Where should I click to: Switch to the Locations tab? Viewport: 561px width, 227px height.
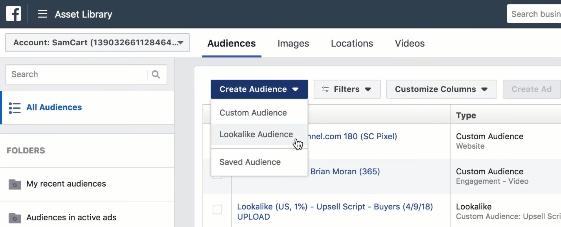[352, 43]
